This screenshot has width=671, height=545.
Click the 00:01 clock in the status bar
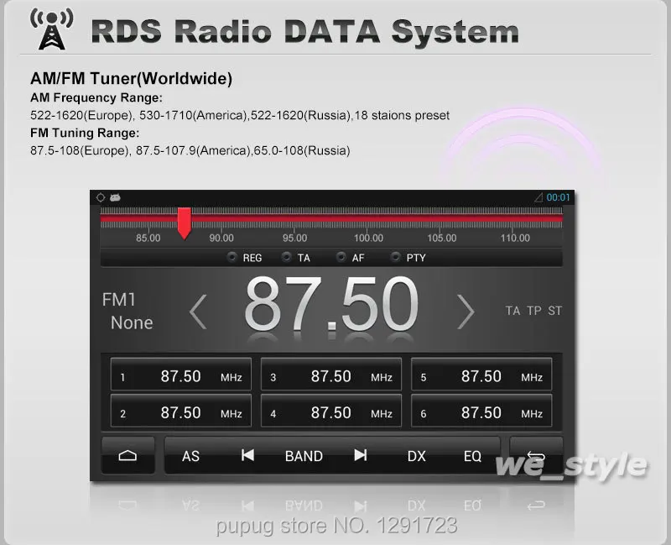558,197
